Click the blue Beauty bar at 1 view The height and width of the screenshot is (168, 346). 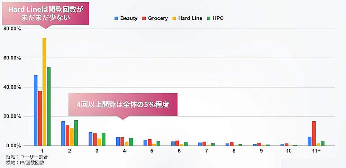click(x=36, y=110)
